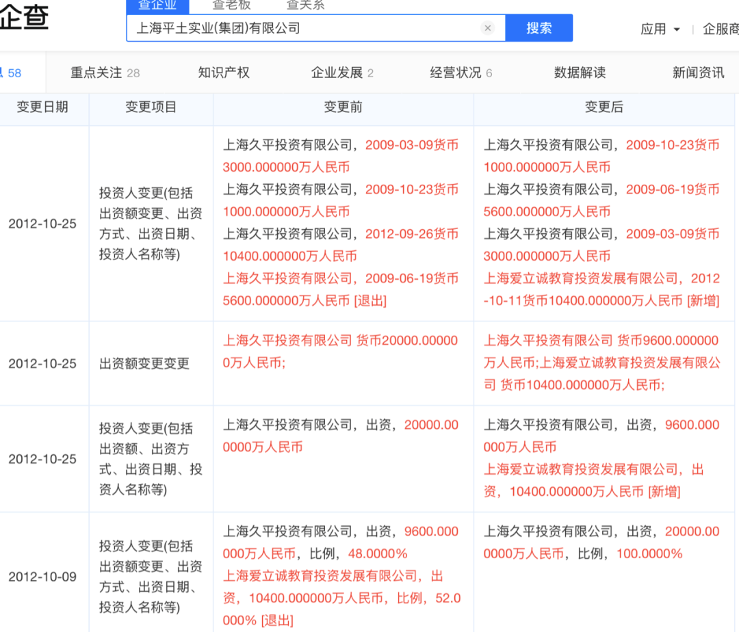
Task: Click 上海久平投资有限公司 2012-09-26货币 entry
Action: coord(340,245)
